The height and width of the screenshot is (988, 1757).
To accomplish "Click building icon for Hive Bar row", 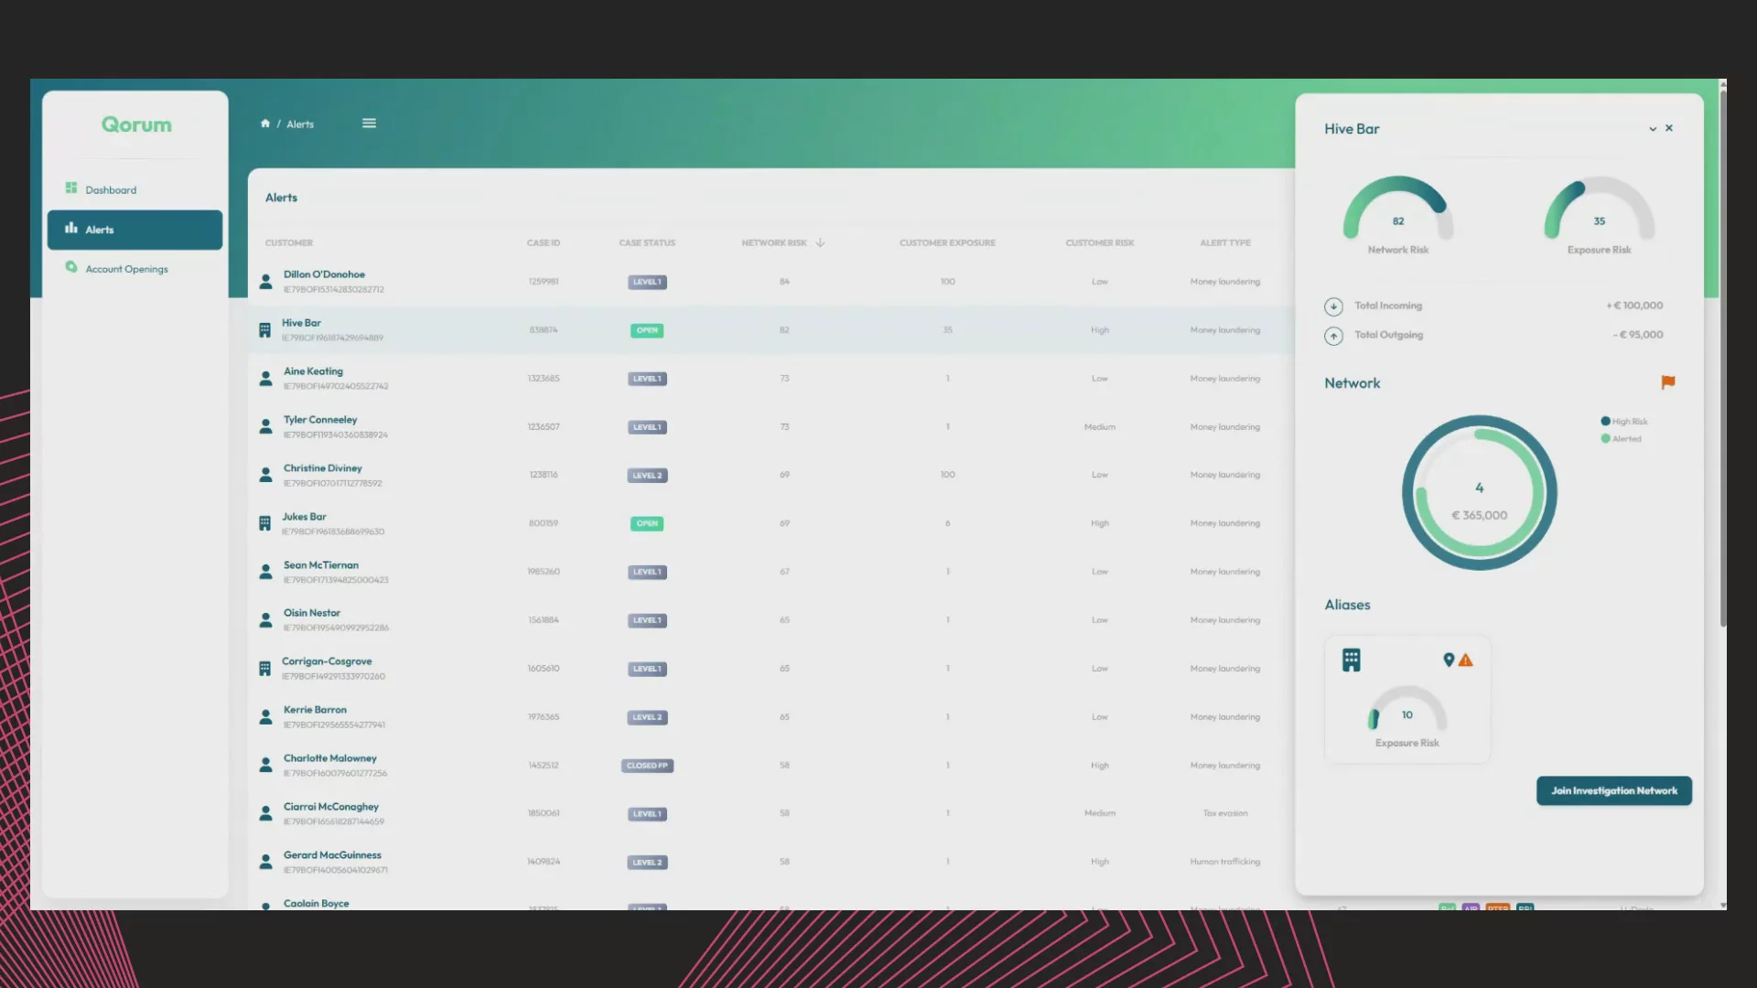I will pyautogui.click(x=264, y=330).
